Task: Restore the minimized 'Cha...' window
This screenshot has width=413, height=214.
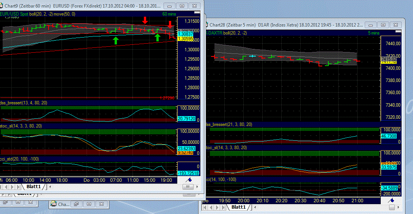Action: (x=76, y=204)
